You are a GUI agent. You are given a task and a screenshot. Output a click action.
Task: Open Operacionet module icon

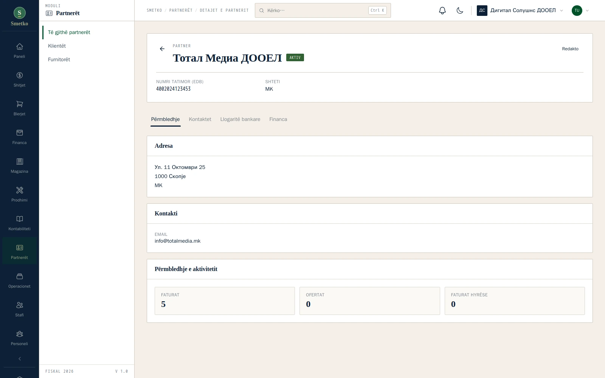[x=19, y=276]
